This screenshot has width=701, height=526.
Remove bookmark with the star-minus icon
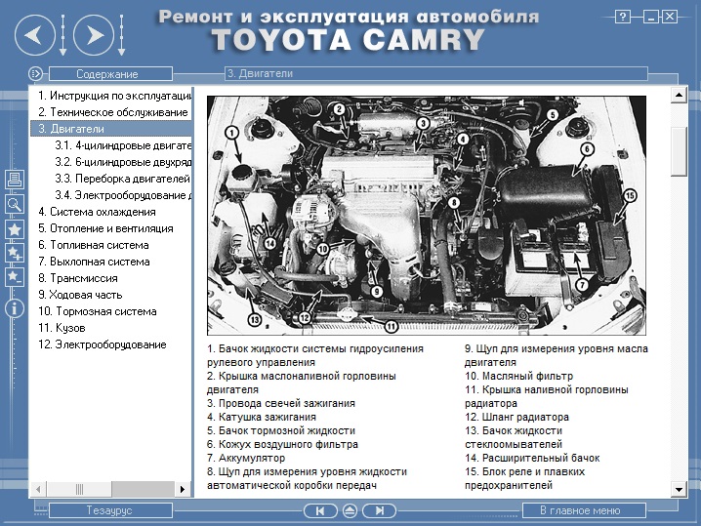[x=15, y=277]
